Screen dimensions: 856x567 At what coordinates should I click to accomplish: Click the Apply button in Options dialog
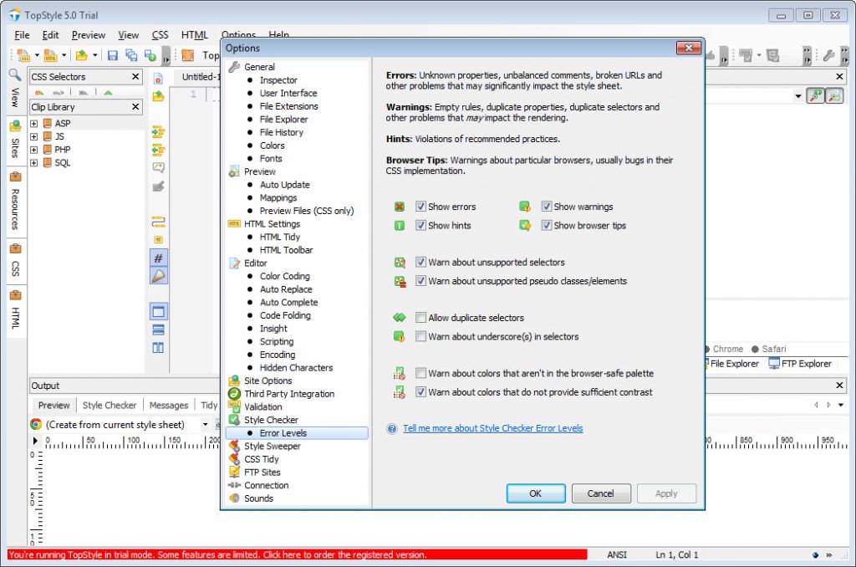(666, 493)
